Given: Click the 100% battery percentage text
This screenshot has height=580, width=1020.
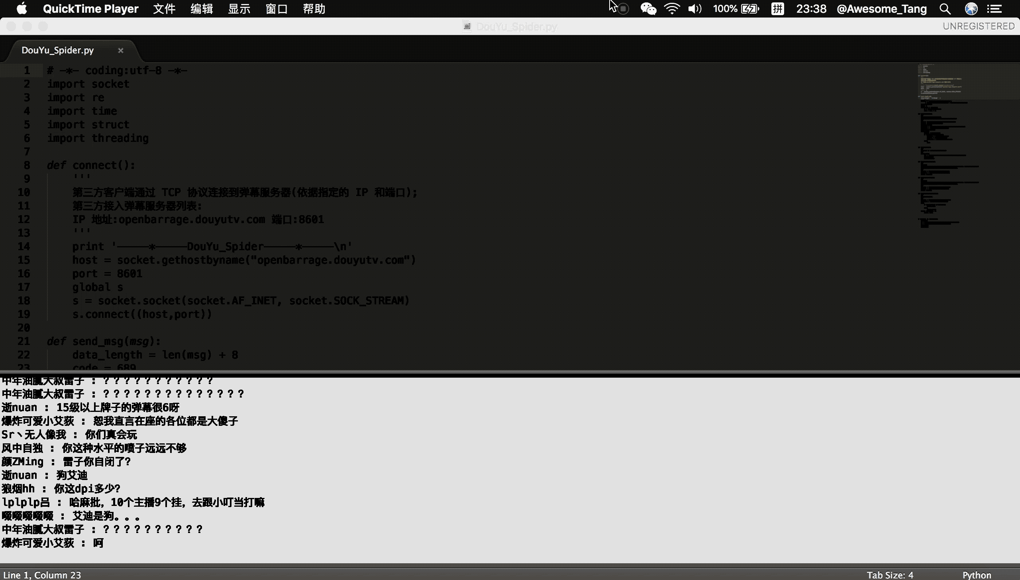Looking at the screenshot, I should 725,9.
